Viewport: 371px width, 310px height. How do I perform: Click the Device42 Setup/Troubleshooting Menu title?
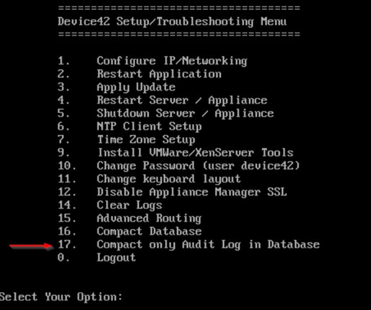[172, 21]
